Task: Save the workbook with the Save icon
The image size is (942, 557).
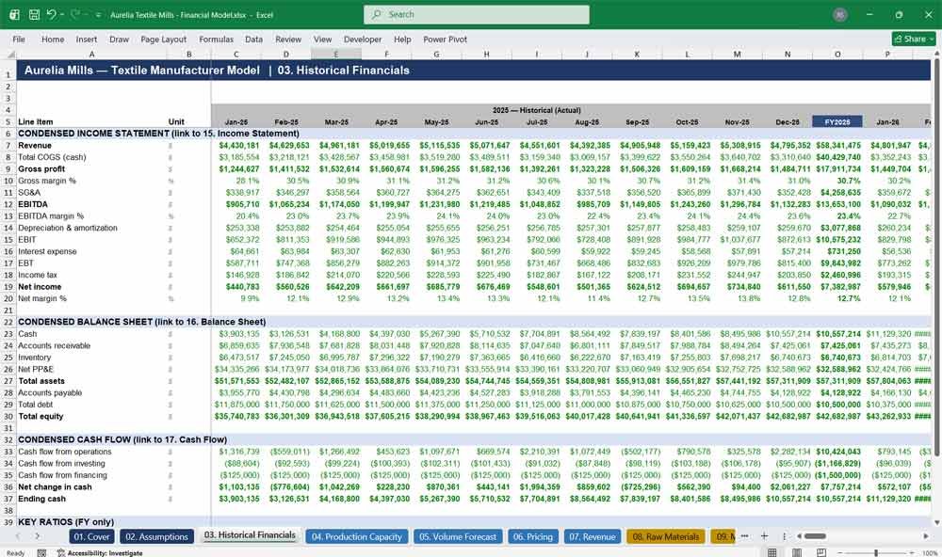Action: pyautogui.click(x=34, y=14)
